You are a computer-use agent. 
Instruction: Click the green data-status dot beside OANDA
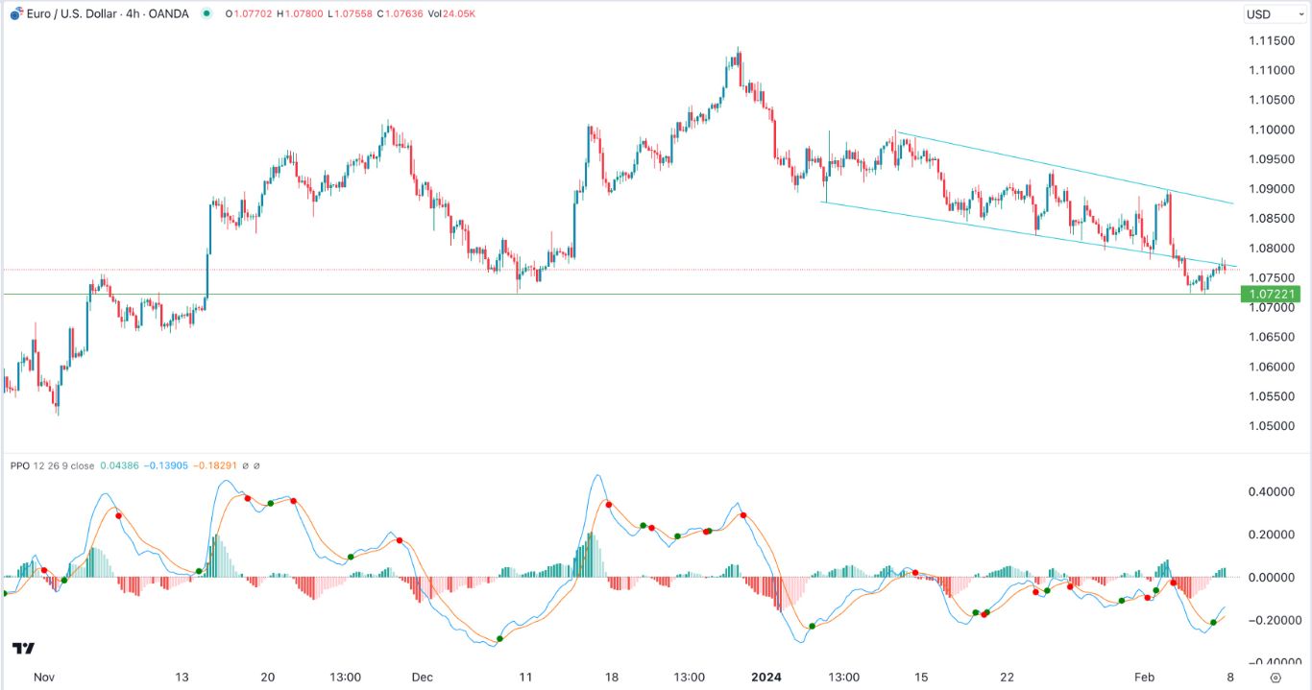coord(206,13)
